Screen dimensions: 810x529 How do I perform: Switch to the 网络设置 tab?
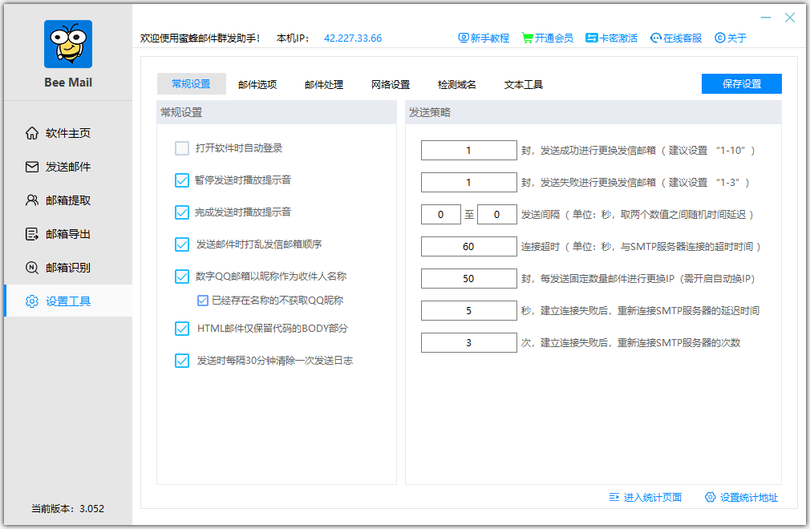391,84
